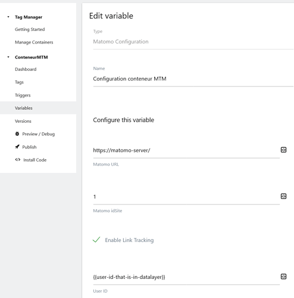This screenshot has width=294, height=298.
Task: Open the Versions page
Action: click(x=23, y=121)
